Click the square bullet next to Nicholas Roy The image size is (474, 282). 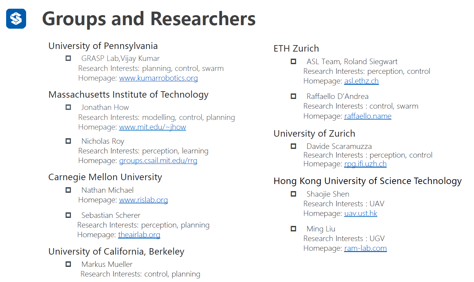68,141
